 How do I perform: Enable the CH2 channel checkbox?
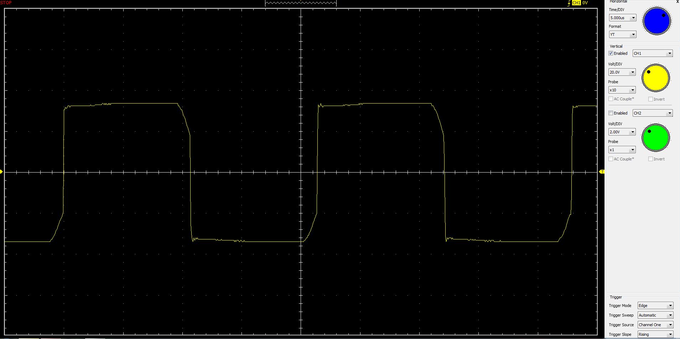611,113
